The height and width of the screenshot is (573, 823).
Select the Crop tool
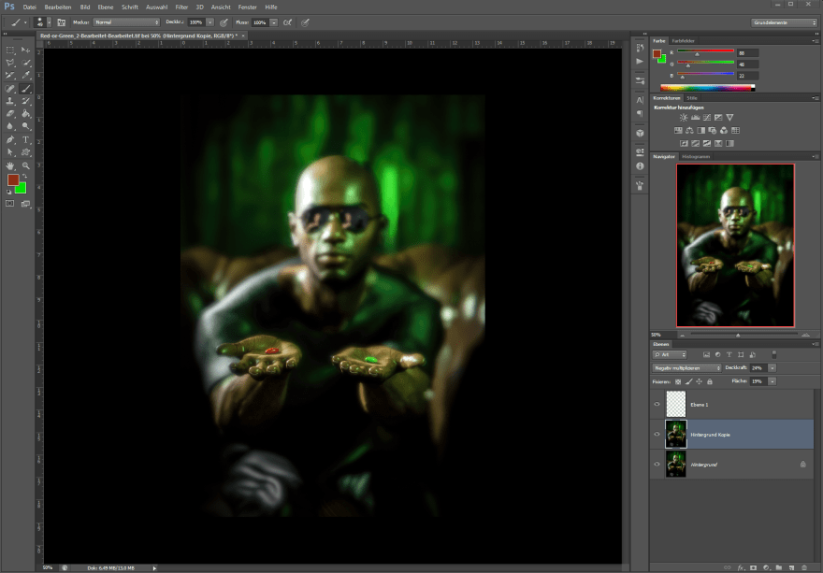[x=10, y=75]
